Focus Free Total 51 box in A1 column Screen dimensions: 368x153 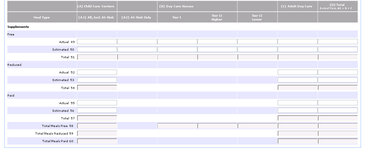(97, 57)
